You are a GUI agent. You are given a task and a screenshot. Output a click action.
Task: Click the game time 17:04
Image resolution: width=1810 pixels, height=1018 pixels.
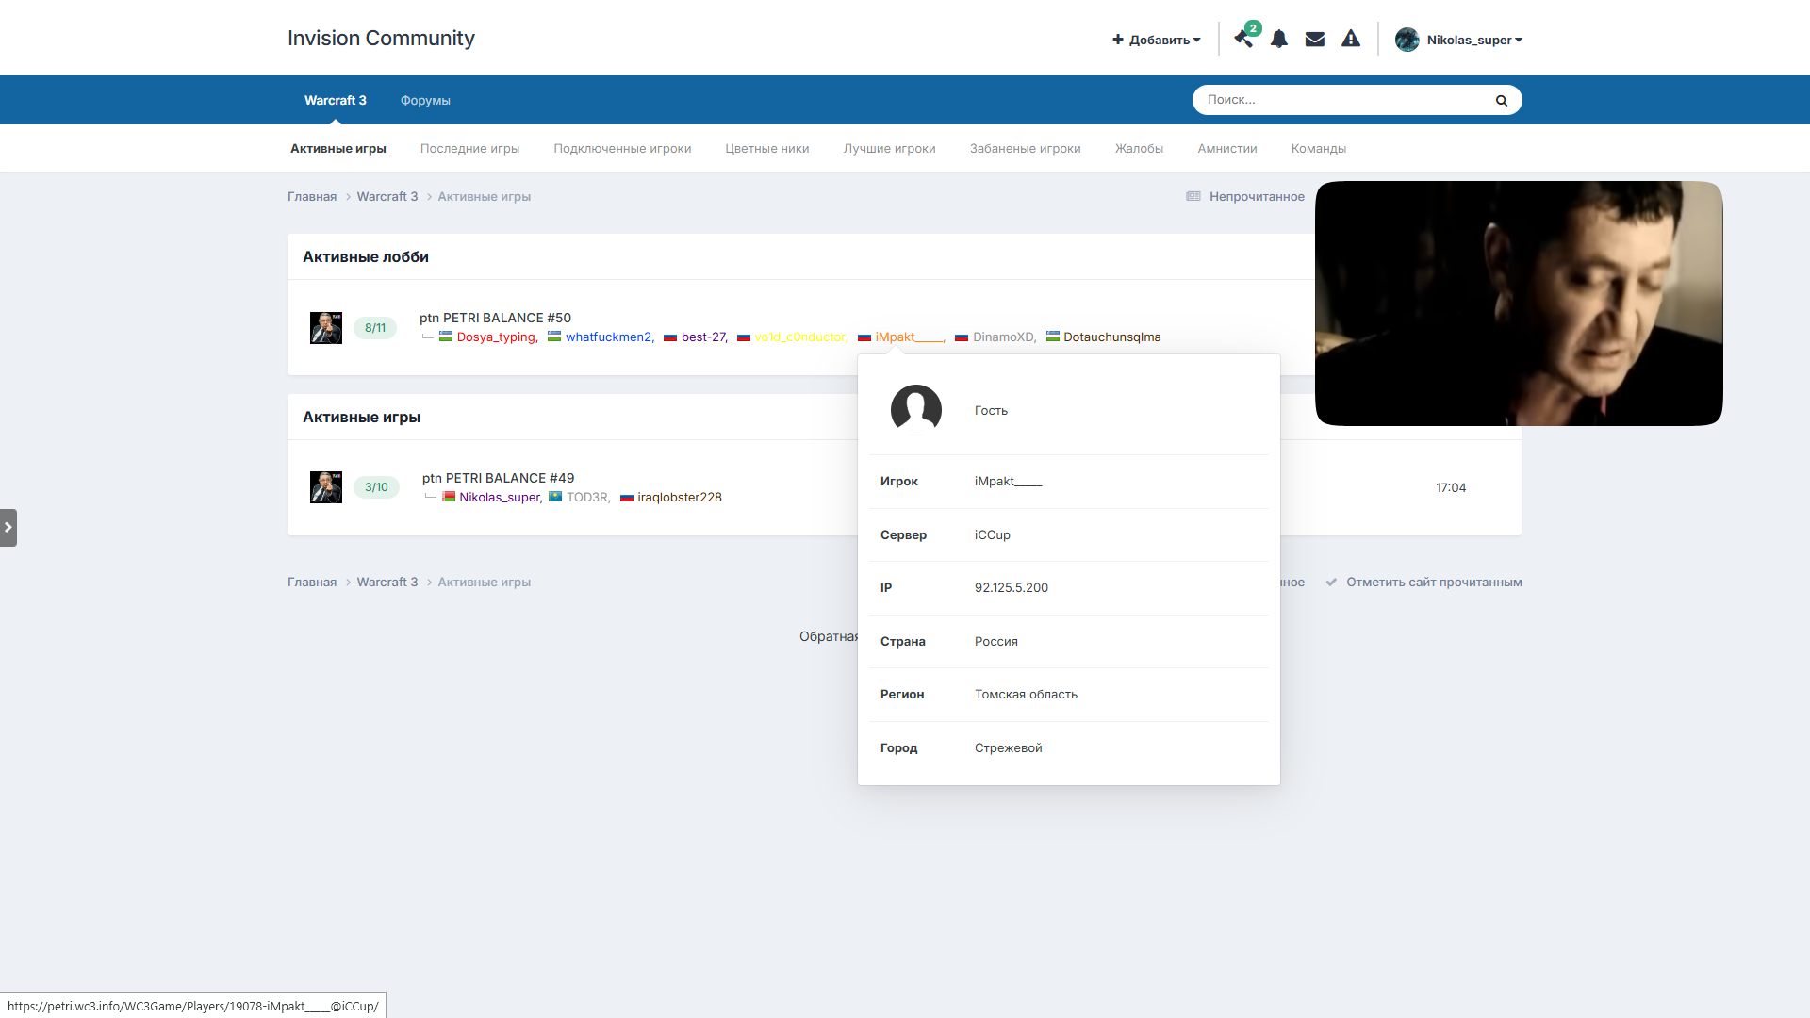pos(1451,487)
